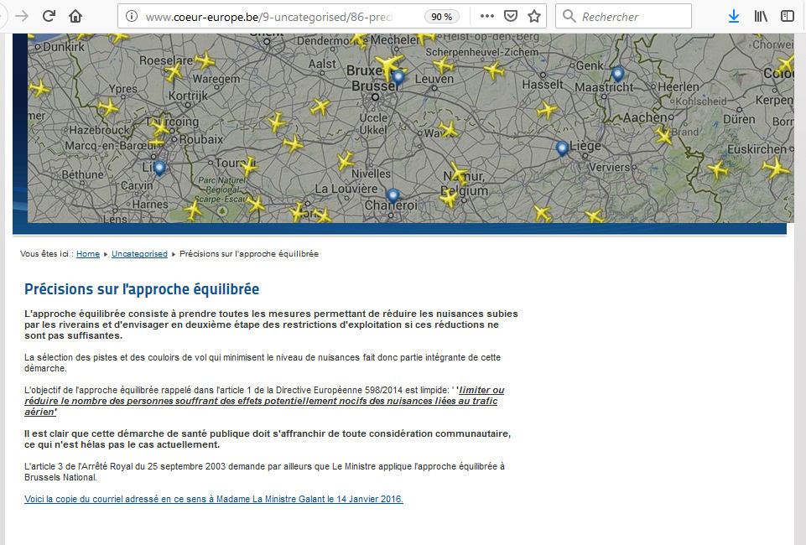
Task: Follow the Home breadcrumb link
Action: pyautogui.click(x=88, y=254)
